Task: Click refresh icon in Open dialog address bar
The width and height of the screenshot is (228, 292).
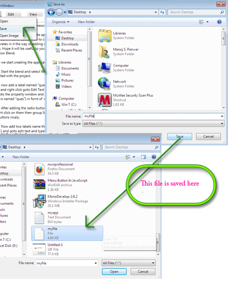Action: point(97,148)
